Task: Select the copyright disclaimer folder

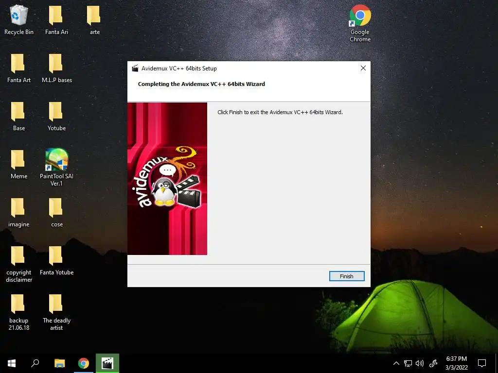Action: pyautogui.click(x=19, y=264)
